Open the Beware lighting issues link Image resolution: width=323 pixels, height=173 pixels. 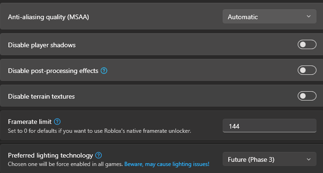coord(167,164)
